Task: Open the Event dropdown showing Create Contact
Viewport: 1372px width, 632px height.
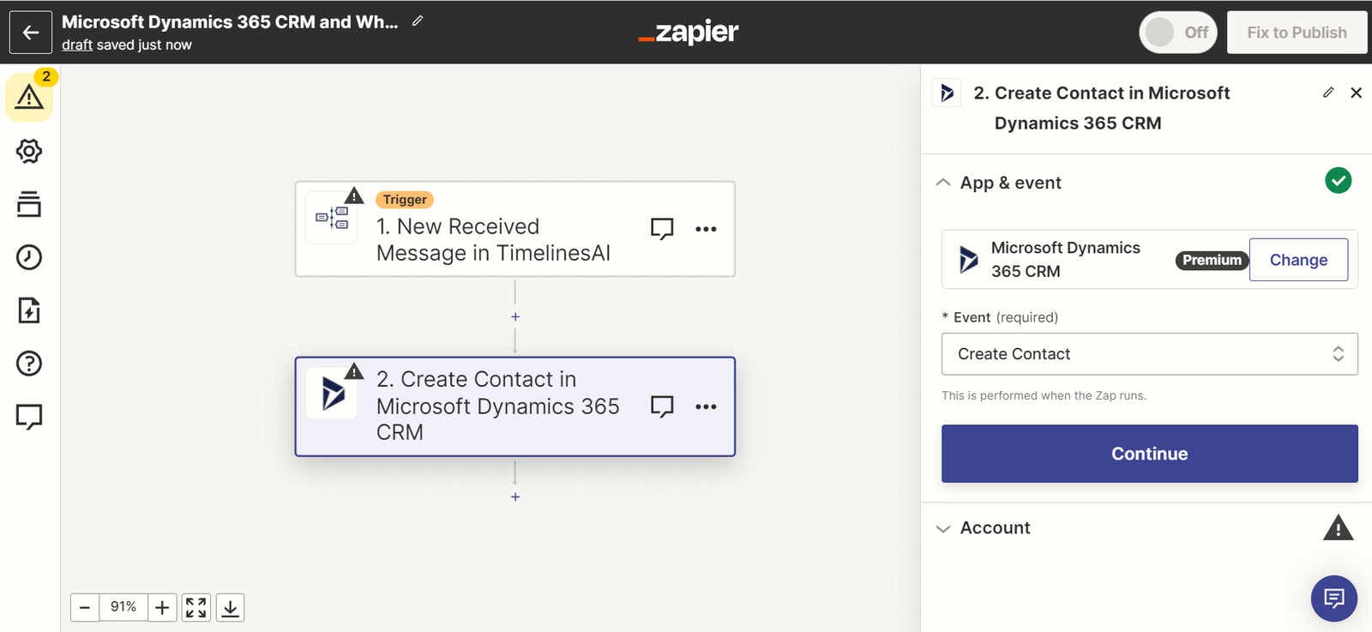Action: pyautogui.click(x=1149, y=354)
